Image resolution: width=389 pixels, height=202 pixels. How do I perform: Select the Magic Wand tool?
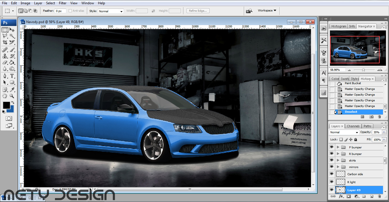(x=12, y=36)
